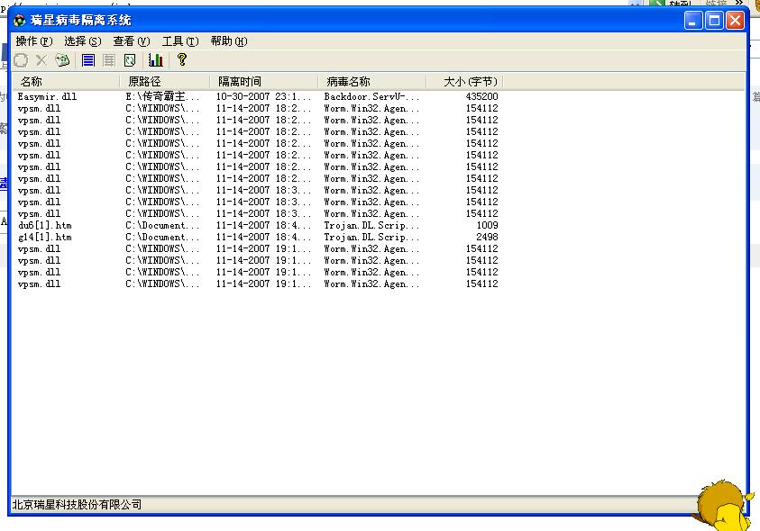
Task: Click C:\Document... path in g14[1].htm row
Action: [162, 238]
